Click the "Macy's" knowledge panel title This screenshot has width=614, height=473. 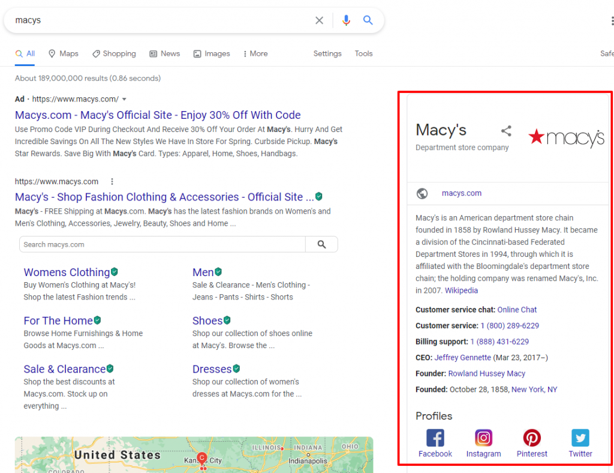(x=441, y=130)
